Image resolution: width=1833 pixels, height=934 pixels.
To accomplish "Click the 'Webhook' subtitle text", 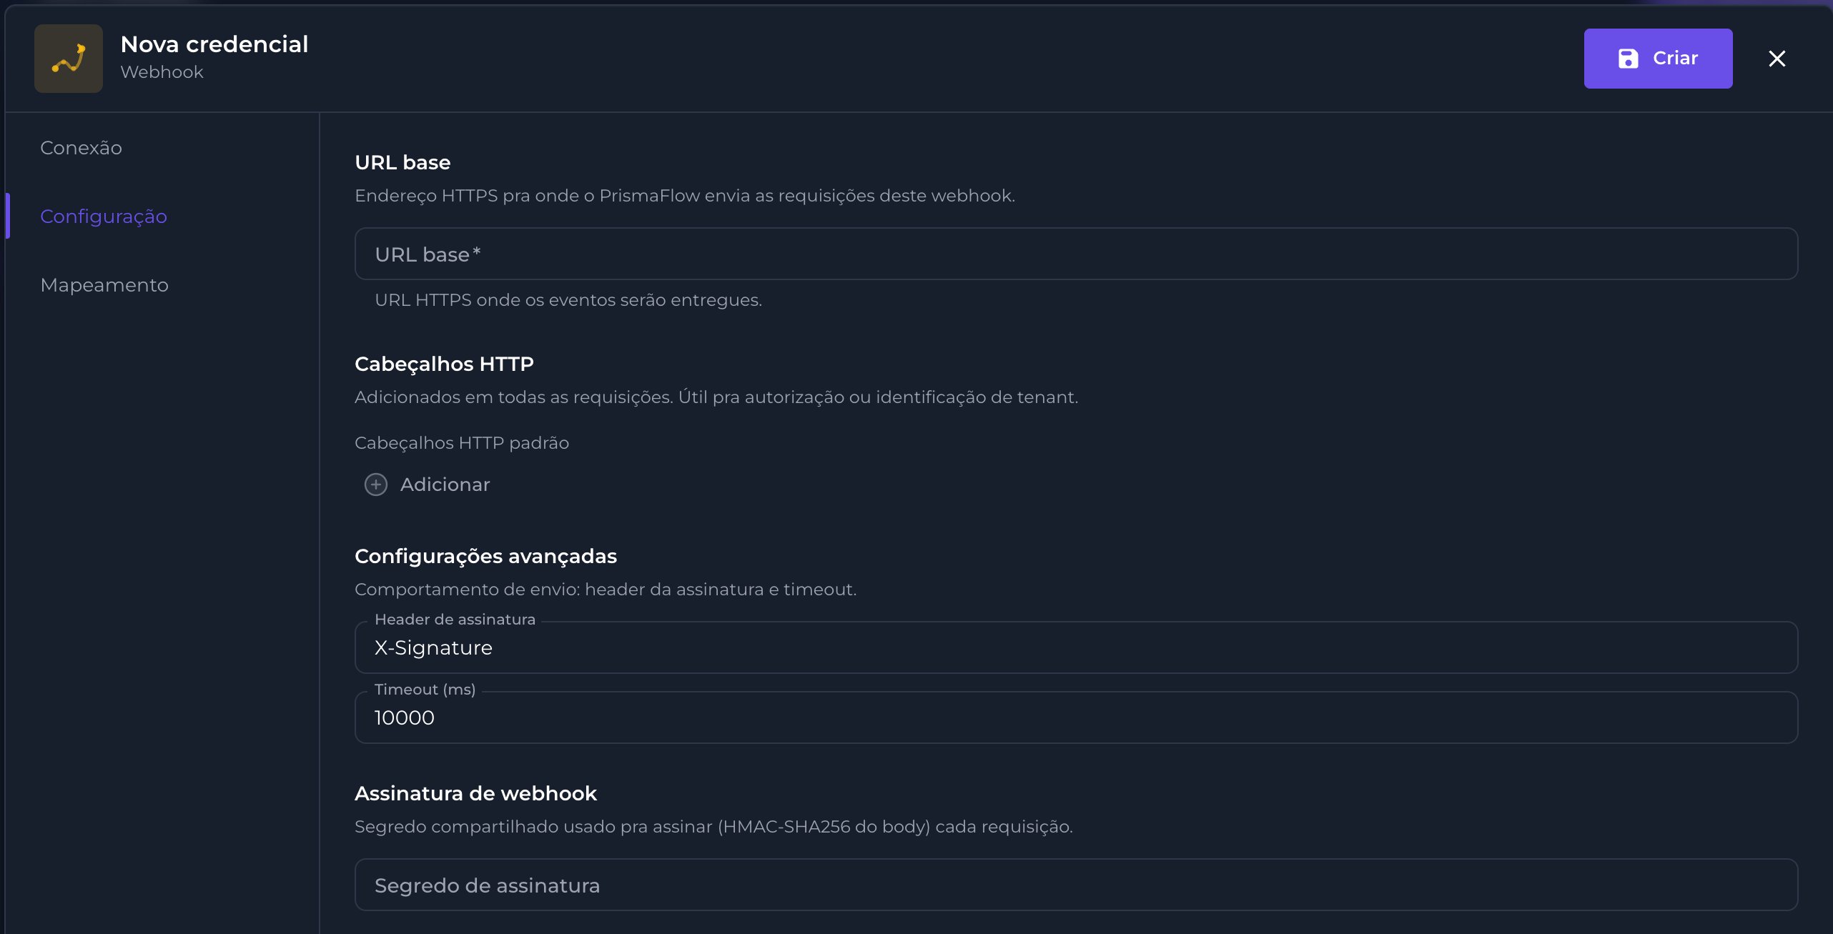I will 162,72.
